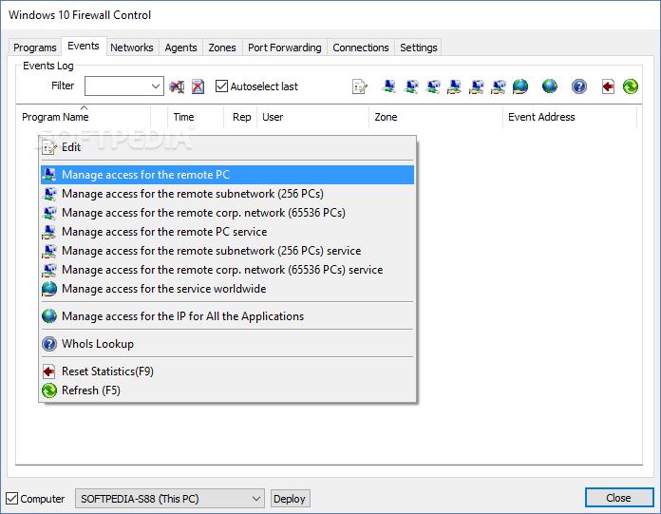Sort by the Rep column header
Screen dimensions: 661x514
(240, 117)
